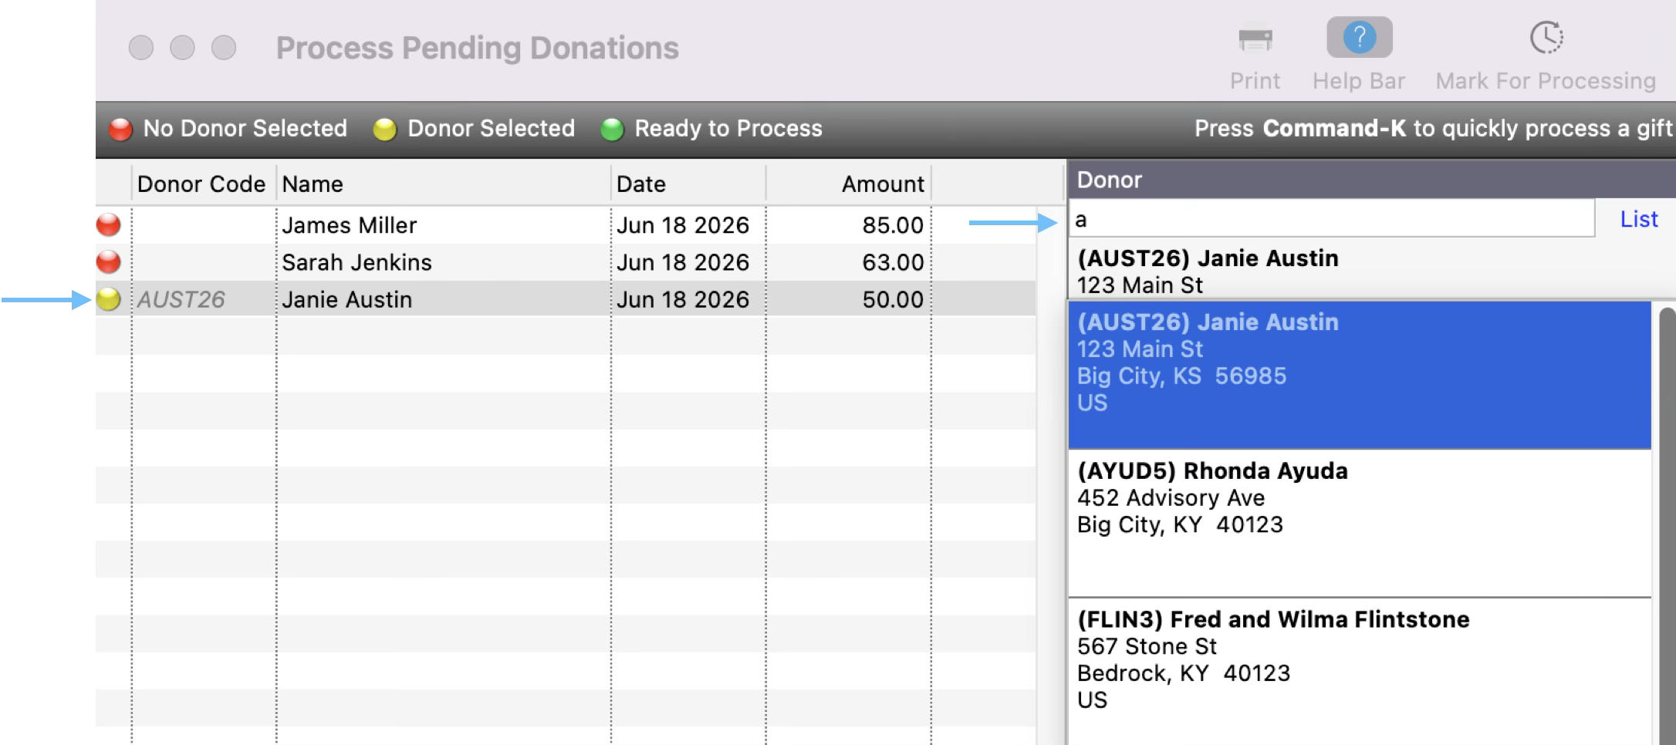Select the James Miller name cell
The image size is (1676, 745).
click(443, 224)
